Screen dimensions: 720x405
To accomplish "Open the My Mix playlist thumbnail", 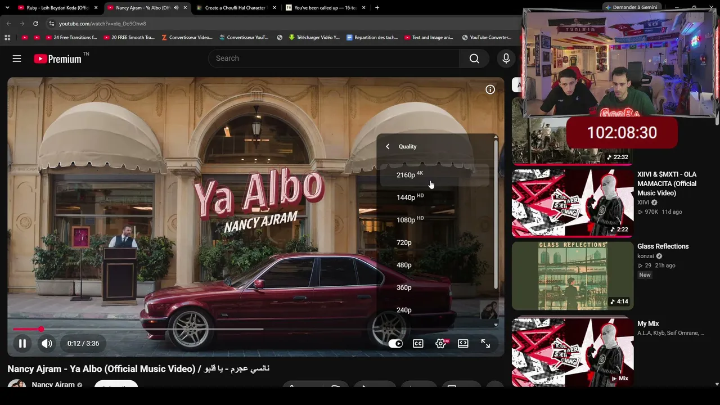I will (x=573, y=352).
